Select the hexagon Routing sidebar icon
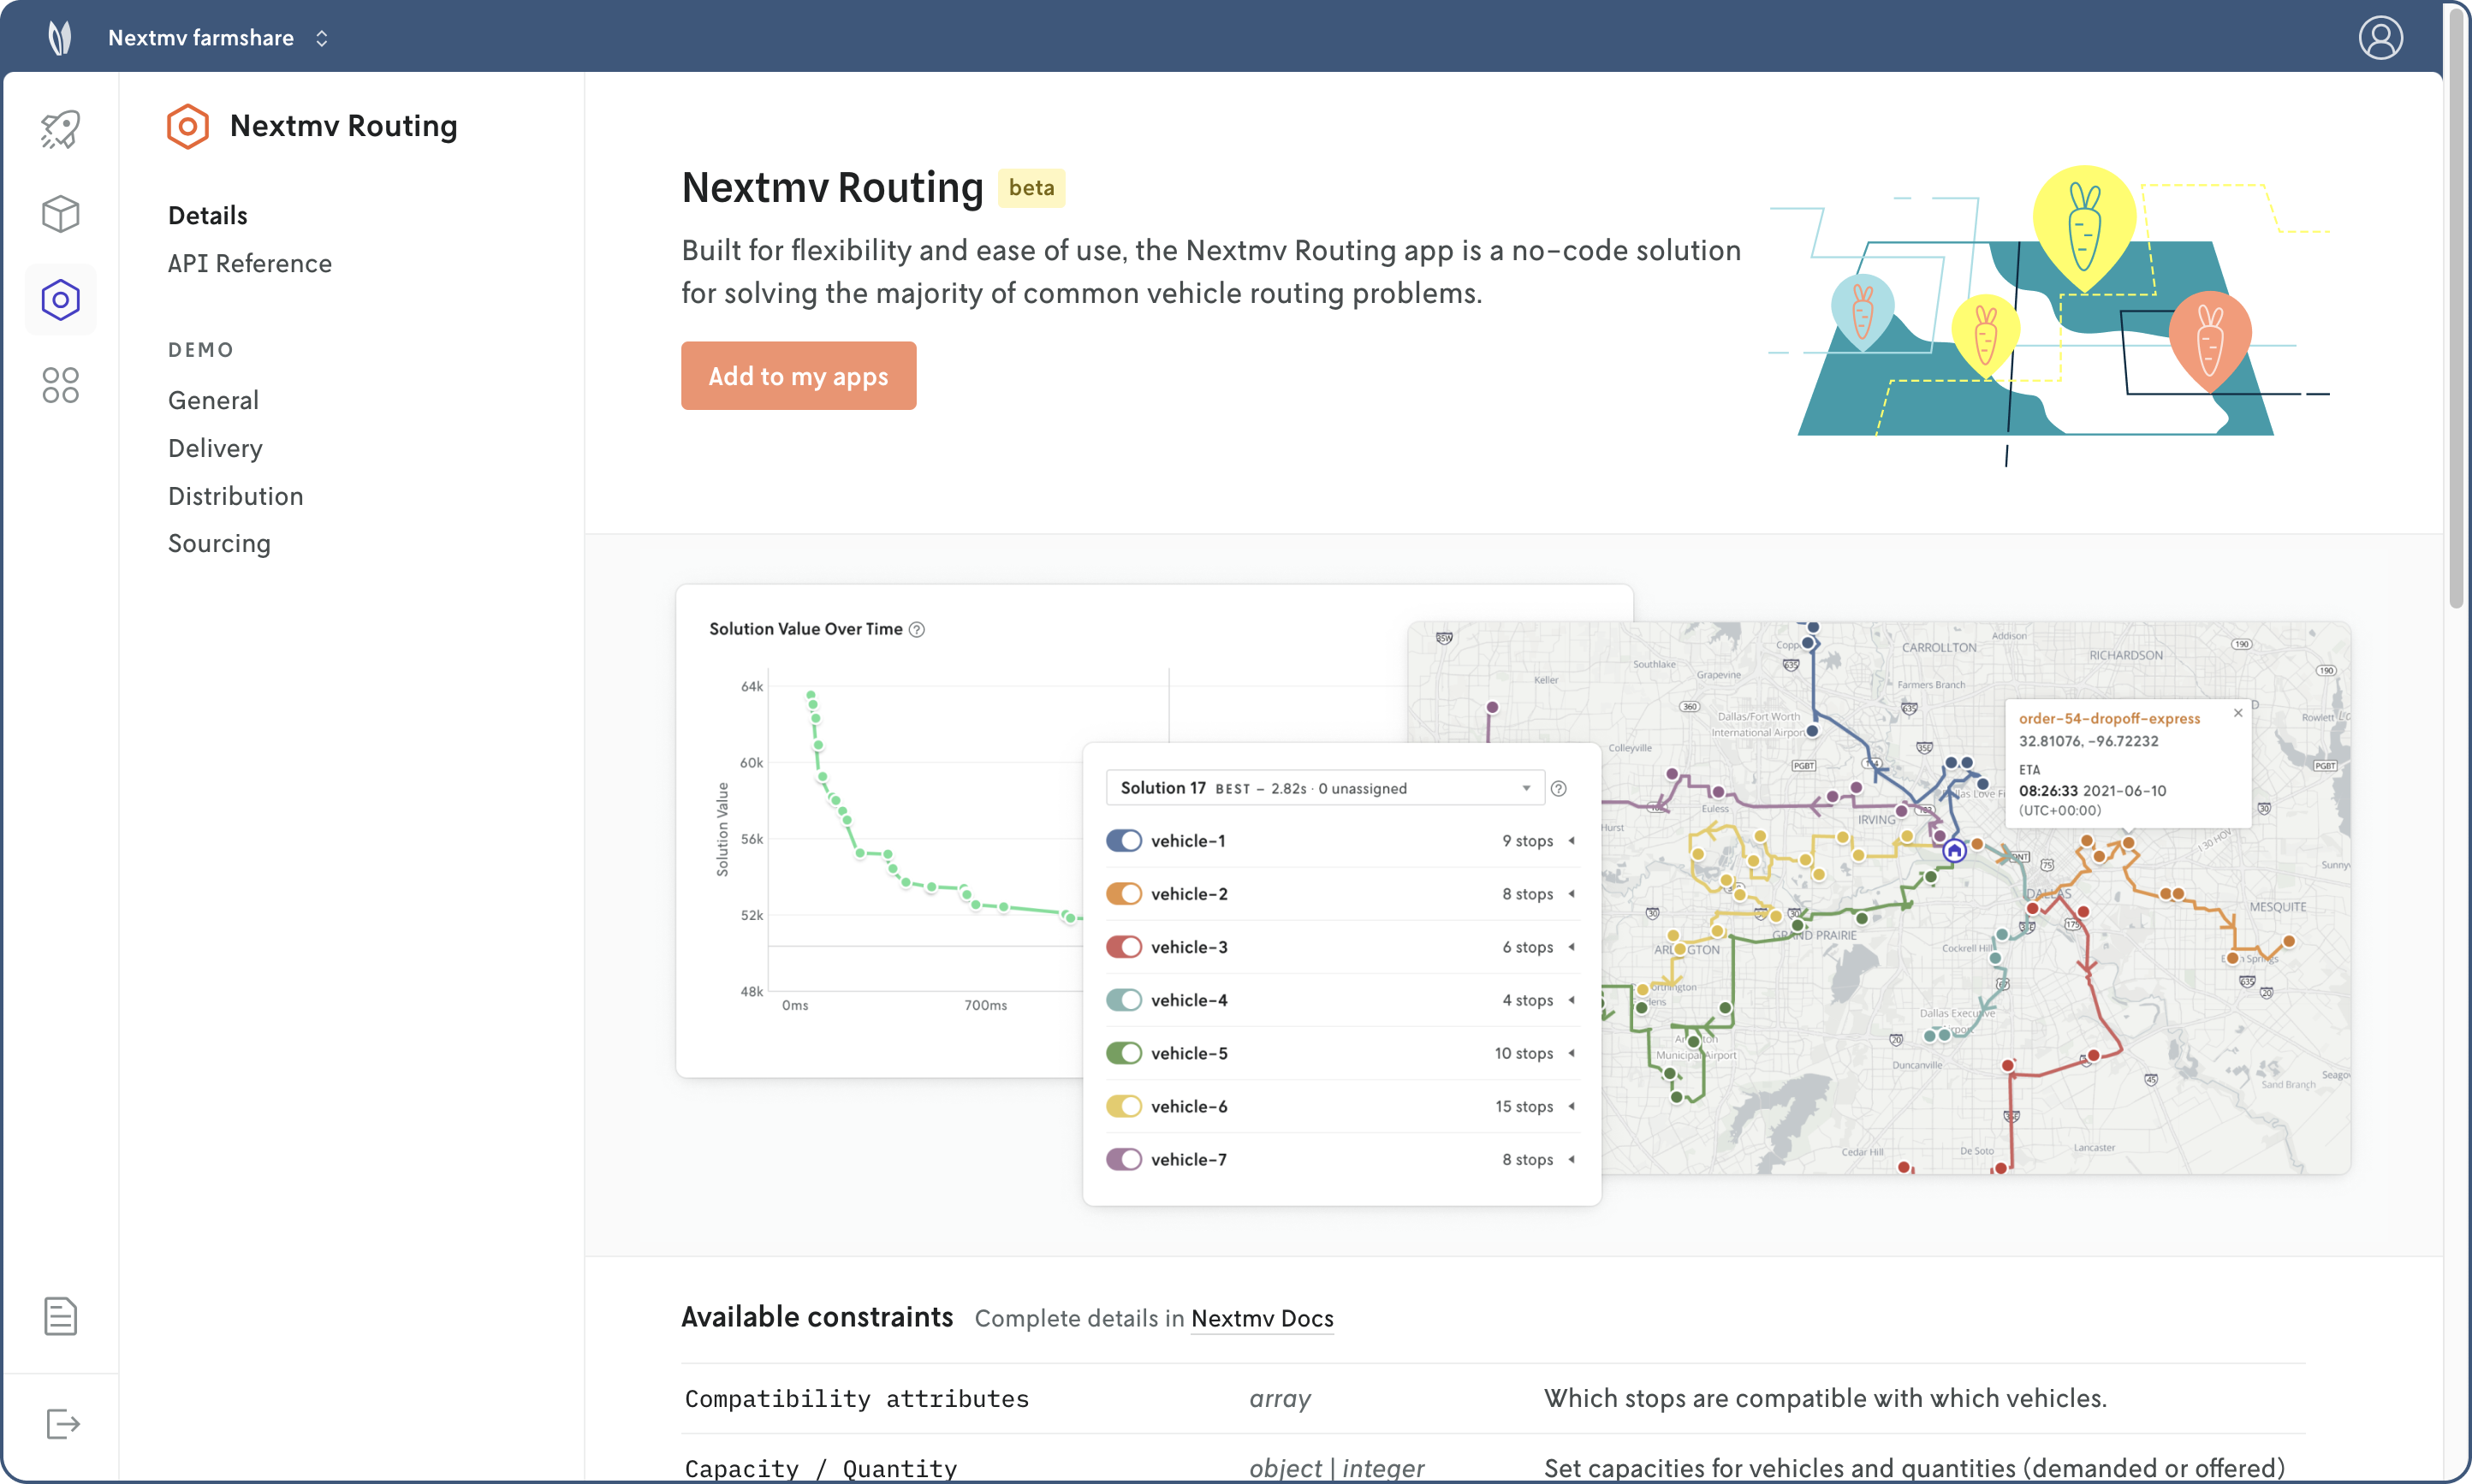The image size is (2472, 1484). click(60, 299)
